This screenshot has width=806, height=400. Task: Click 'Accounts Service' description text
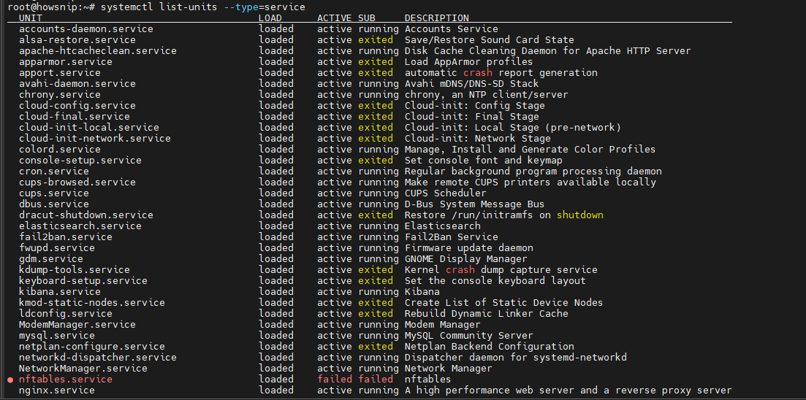452,28
